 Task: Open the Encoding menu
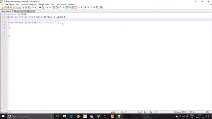(x=24, y=5)
